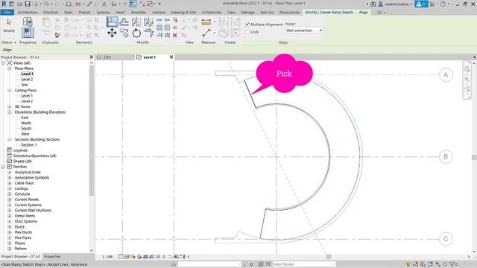
Task: Click the binoculars search icon in title bar
Action: click(373, 4)
